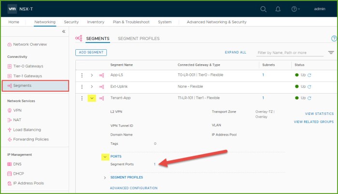Open the Segment Profiles tab
Viewport: 338px width, 194px height.
[x=139, y=39]
